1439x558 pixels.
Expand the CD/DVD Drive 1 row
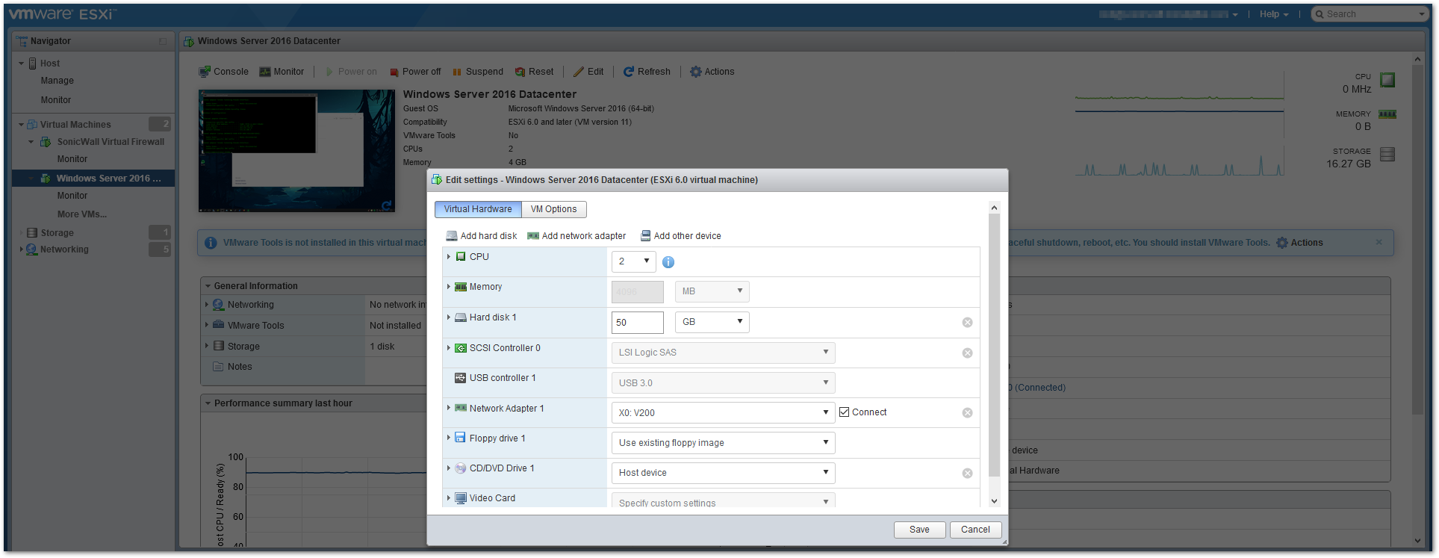[449, 468]
